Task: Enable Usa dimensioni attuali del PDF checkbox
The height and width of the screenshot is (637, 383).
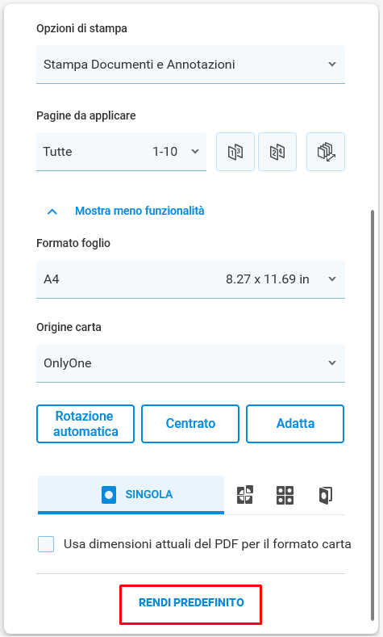Action: pyautogui.click(x=46, y=544)
